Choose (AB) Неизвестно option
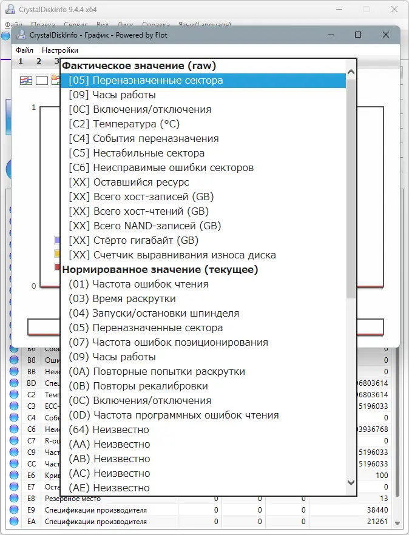The image size is (409, 535). click(x=203, y=459)
